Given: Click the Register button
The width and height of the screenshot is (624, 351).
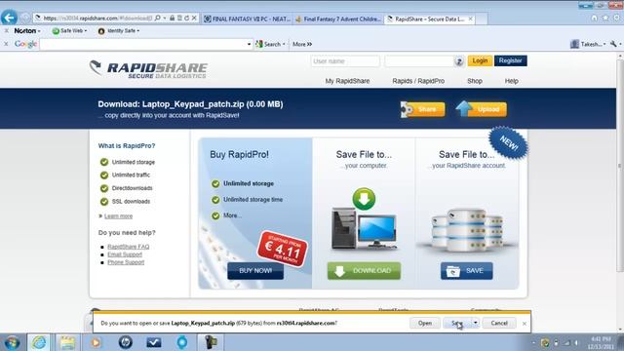Looking at the screenshot, I should (511, 60).
